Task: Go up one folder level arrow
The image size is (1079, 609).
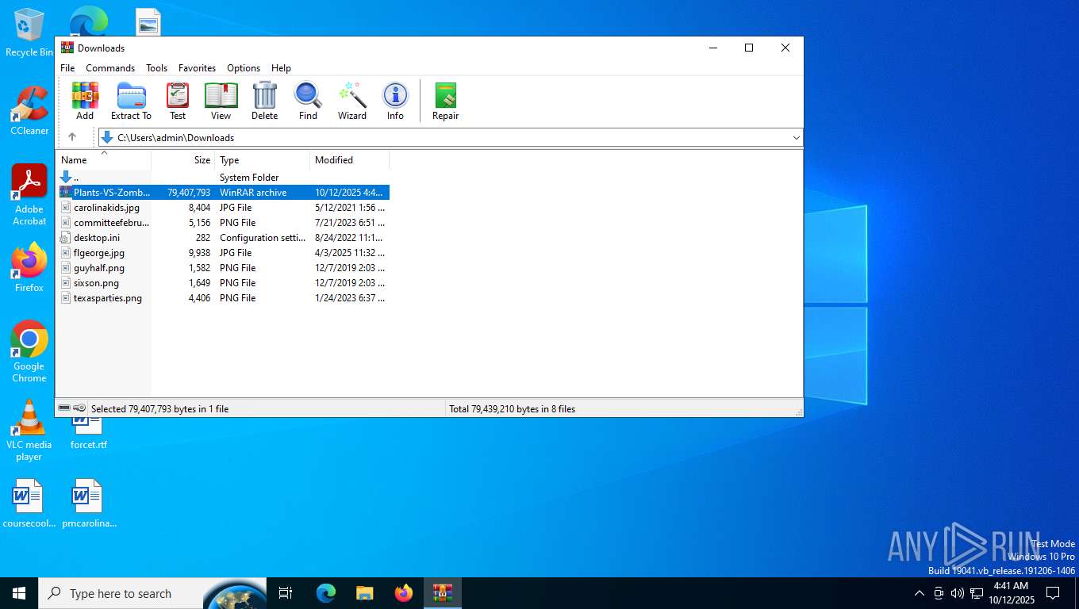Action: coord(72,137)
